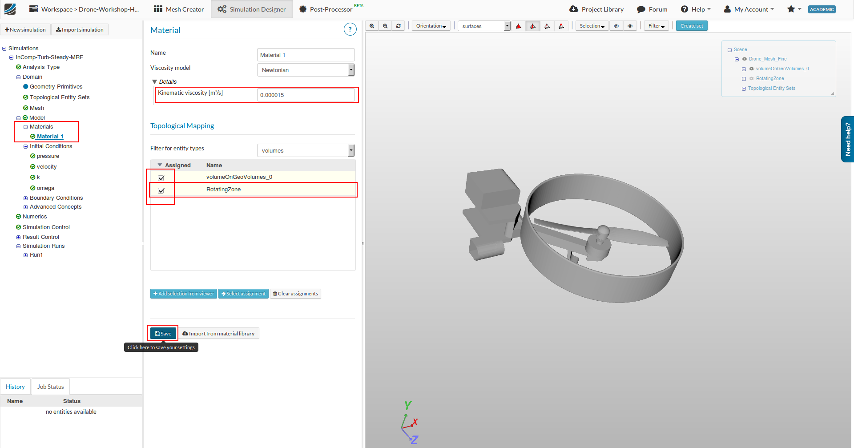The image size is (854, 448).
Task: Open the My Account menu
Action: [749, 9]
